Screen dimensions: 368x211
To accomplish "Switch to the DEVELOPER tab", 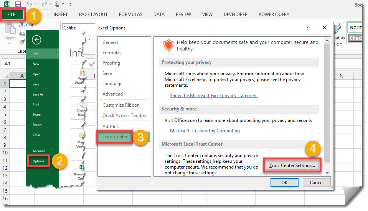I will 236,15.
